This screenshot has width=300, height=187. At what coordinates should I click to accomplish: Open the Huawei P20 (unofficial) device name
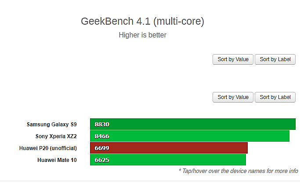coord(48,148)
